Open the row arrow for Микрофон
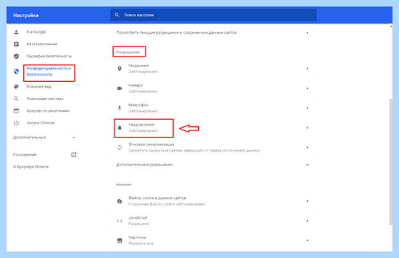Viewport: 399px width, 258px height. pos(307,108)
